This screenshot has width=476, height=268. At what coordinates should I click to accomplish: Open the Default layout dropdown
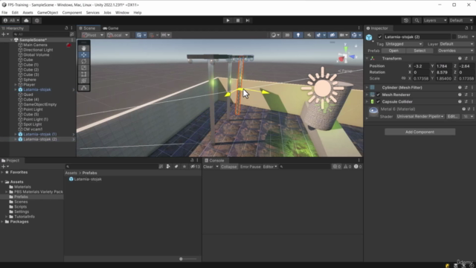pyautogui.click(x=461, y=20)
